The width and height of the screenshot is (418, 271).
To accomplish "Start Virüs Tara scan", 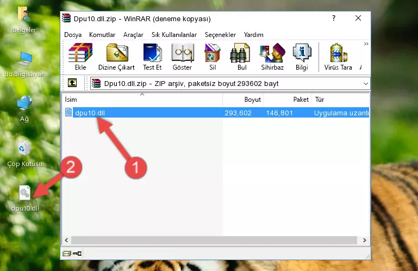I will pos(338,57).
